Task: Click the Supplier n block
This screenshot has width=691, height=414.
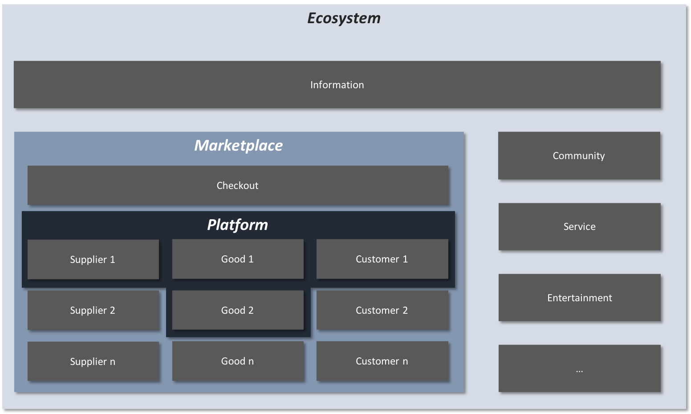Action: point(93,361)
